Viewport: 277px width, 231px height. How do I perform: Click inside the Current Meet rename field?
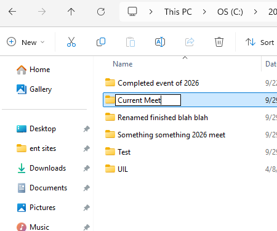(148, 100)
